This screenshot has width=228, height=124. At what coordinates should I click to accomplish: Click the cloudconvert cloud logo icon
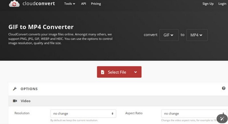point(14,4)
